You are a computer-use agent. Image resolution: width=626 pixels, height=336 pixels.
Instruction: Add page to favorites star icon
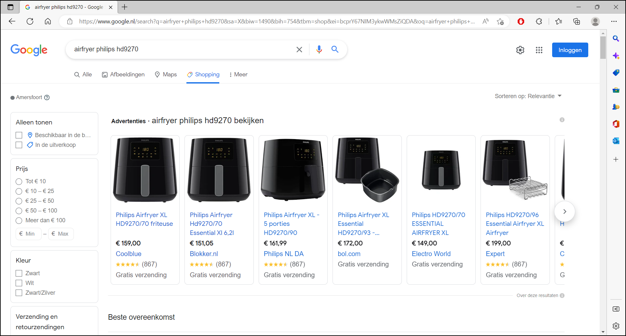coord(500,21)
